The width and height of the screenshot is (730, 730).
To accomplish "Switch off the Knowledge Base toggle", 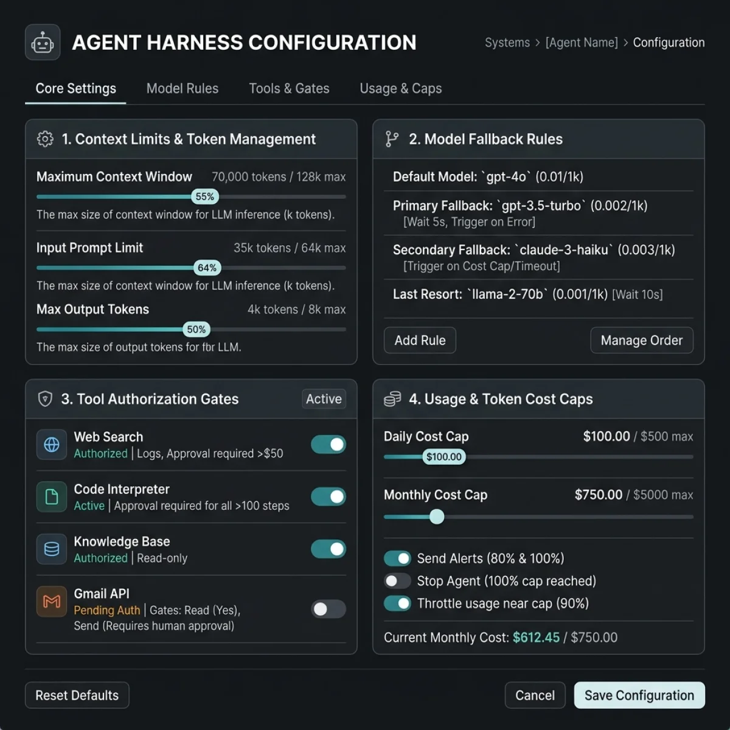I will (x=328, y=549).
